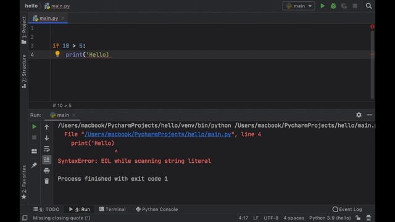This screenshot has height=222, width=395.
Task: Click the up arrow in Run console toolbar
Action: pos(47,128)
